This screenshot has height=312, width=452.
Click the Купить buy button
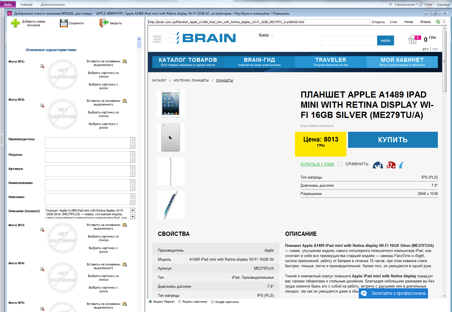click(x=393, y=140)
